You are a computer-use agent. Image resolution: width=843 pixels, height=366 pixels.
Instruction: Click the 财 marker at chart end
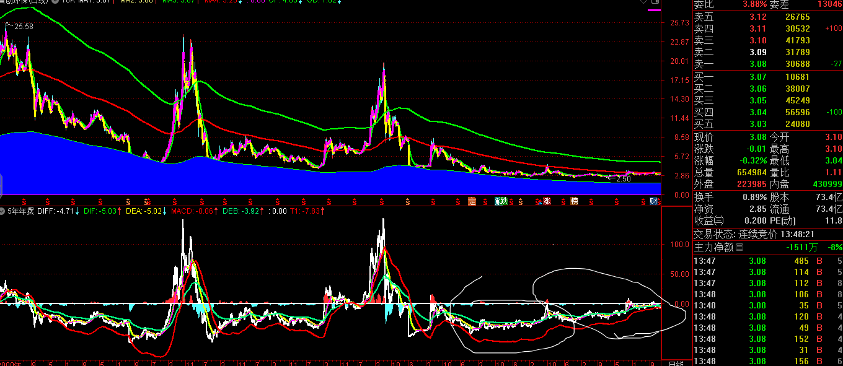[x=654, y=201]
